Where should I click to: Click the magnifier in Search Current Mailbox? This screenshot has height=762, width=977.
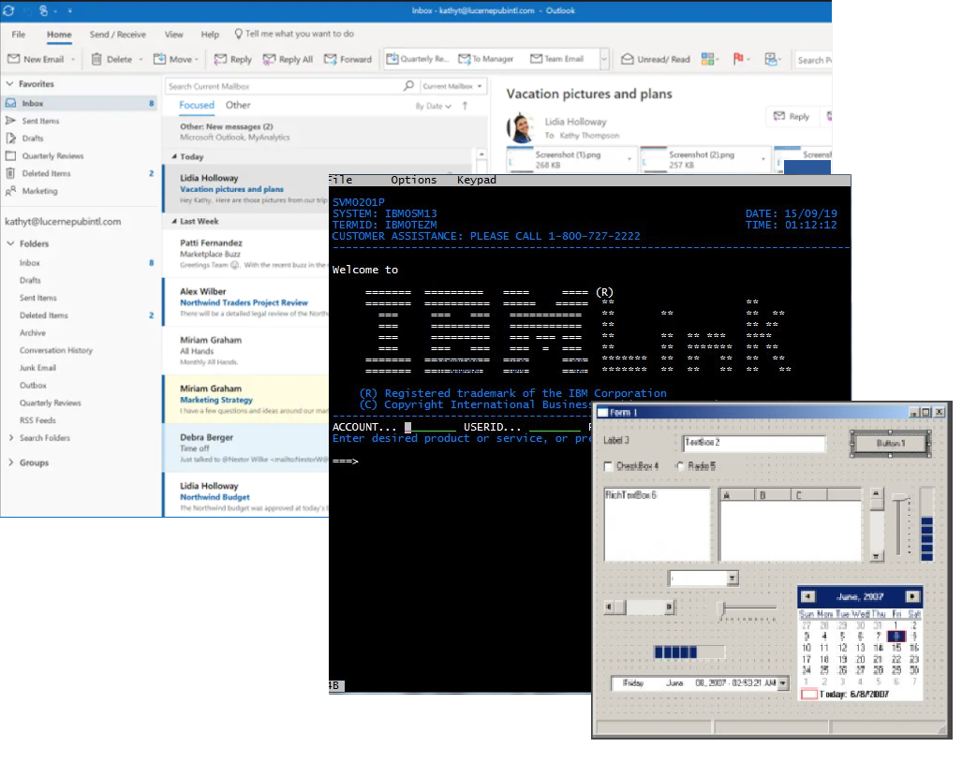tap(408, 86)
